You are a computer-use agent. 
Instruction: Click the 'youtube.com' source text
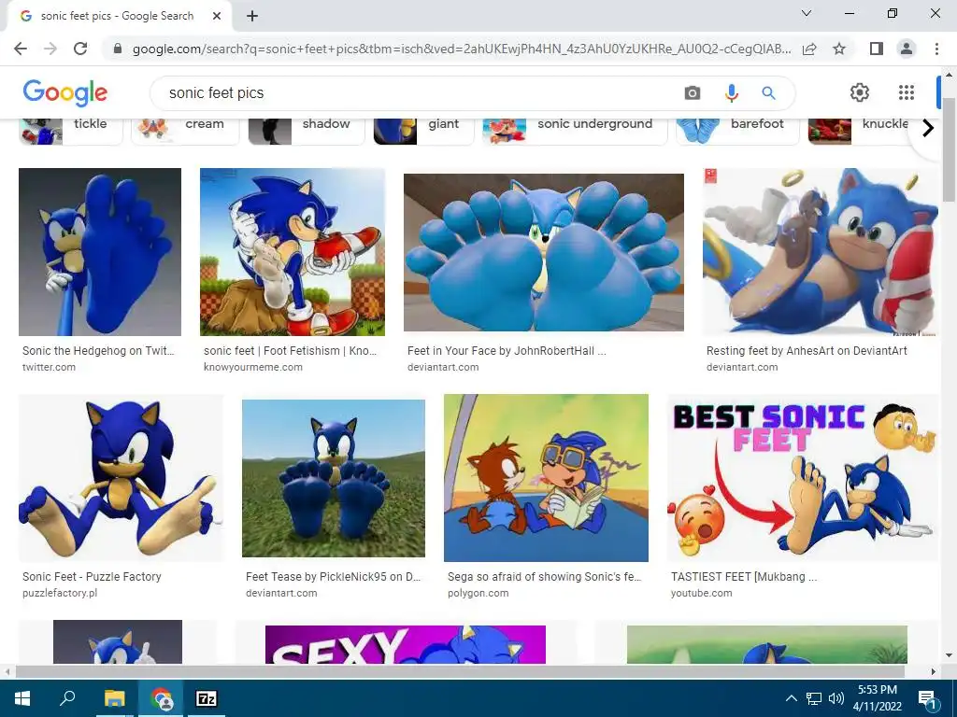point(701,593)
